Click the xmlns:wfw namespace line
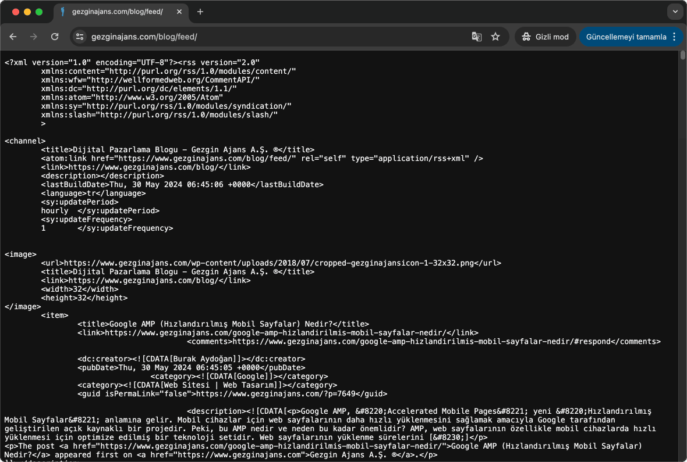This screenshot has height=462, width=687. [150, 80]
